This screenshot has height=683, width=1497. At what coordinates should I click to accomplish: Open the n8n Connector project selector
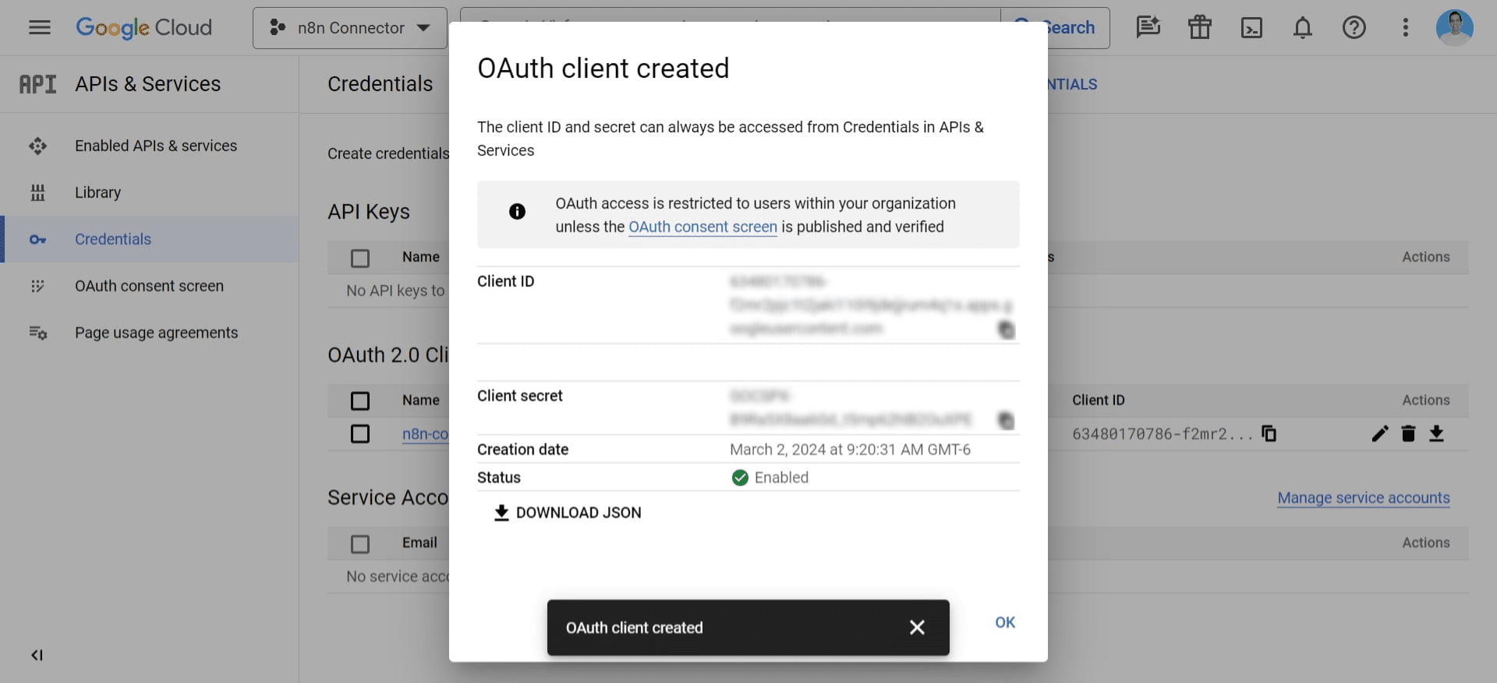point(350,28)
